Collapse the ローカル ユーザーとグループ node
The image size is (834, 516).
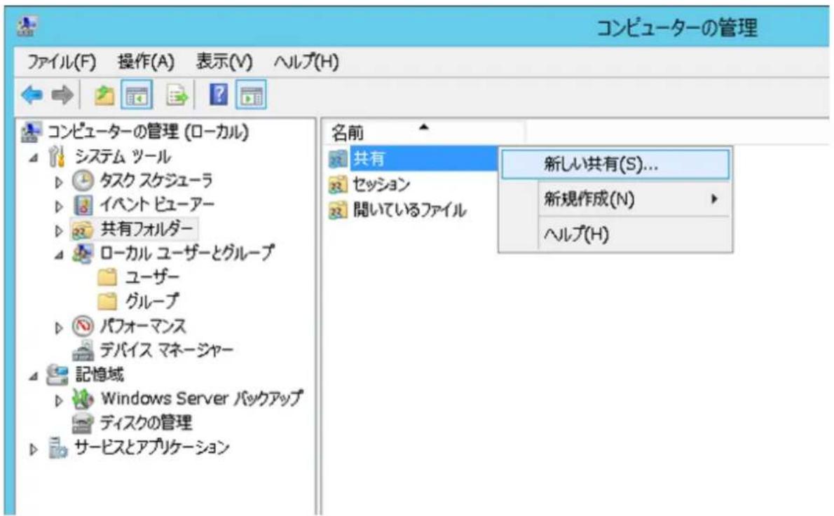pos(59,255)
